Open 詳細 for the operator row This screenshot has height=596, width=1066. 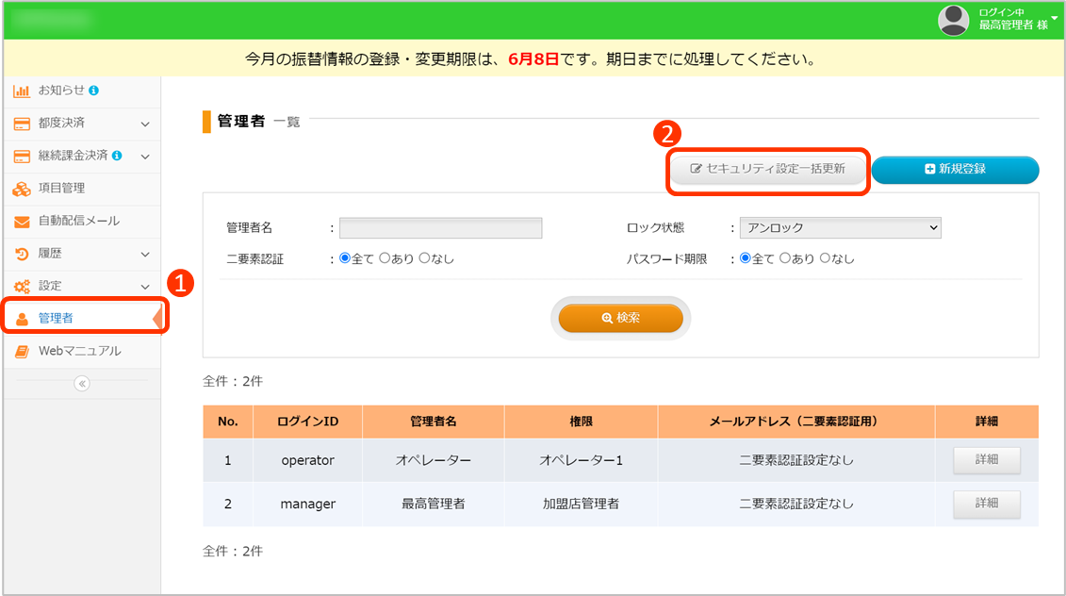pos(986,460)
